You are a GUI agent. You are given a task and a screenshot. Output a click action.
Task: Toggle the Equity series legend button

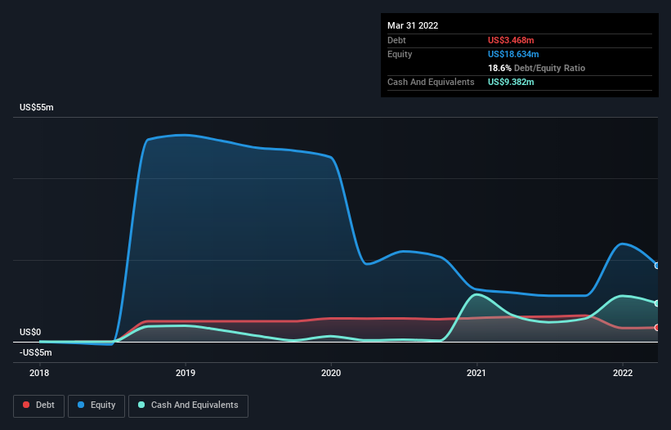point(96,405)
